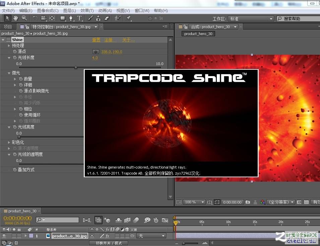Screen dimensions: 320x246
Task: Select the Rectangle mask tool
Action: pos(63,18)
